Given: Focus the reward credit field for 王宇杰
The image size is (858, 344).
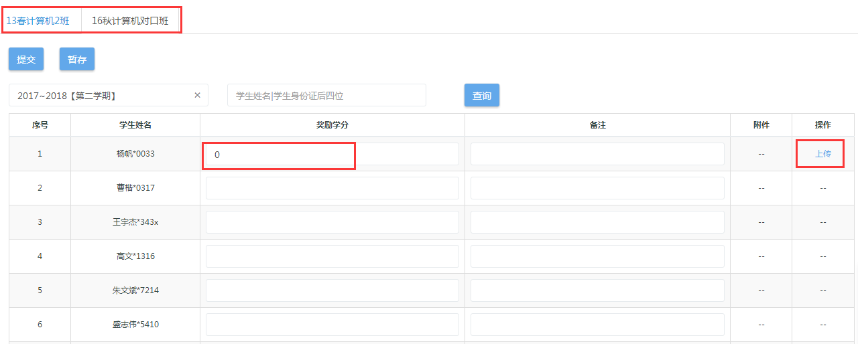Looking at the screenshot, I should tap(332, 222).
